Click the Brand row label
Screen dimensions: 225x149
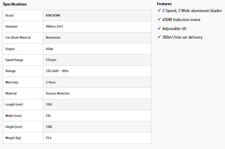[x=9, y=16]
